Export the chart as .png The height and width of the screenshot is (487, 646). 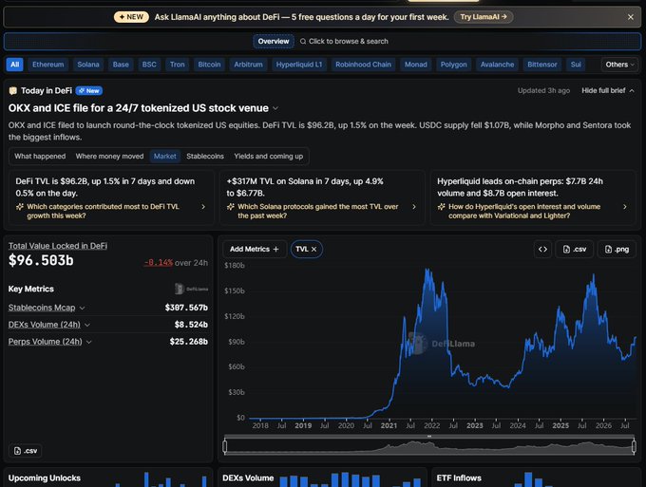coord(617,249)
